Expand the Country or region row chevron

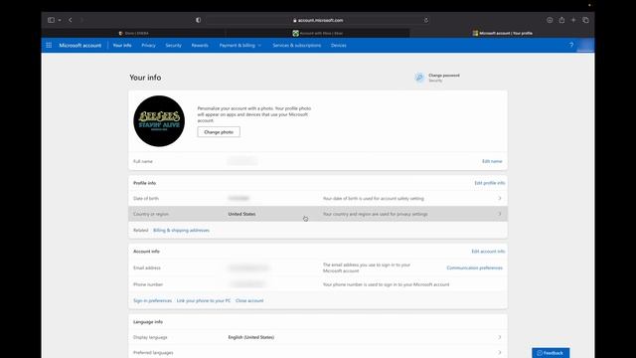point(500,214)
